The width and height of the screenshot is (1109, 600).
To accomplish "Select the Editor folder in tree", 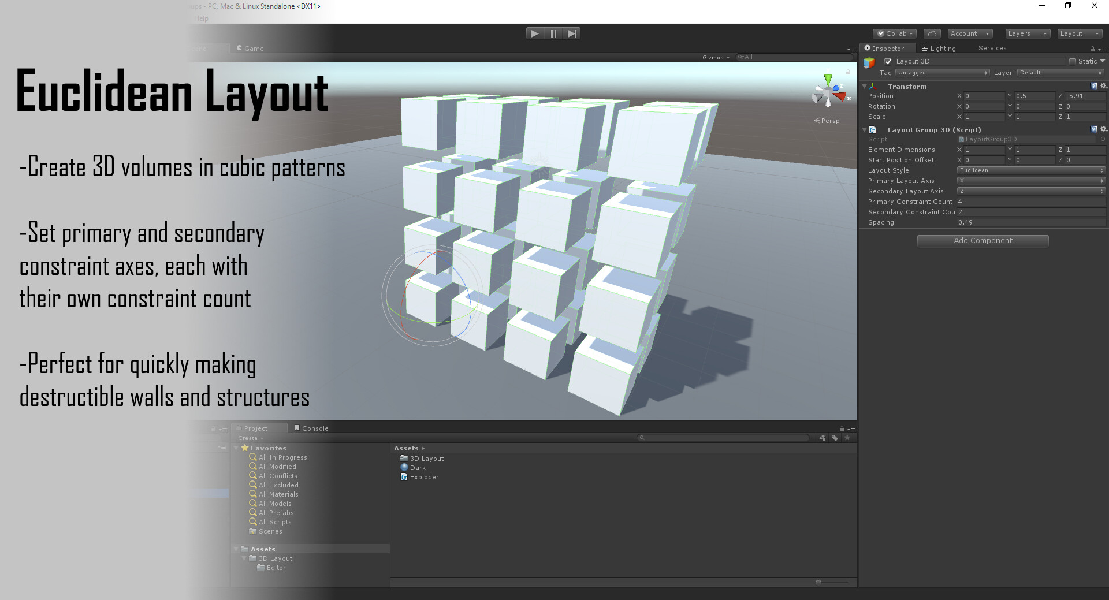I will click(x=271, y=568).
